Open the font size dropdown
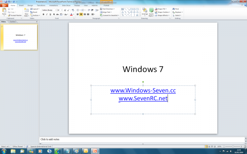The width and height of the screenshot is (247, 154). tap(62, 10)
